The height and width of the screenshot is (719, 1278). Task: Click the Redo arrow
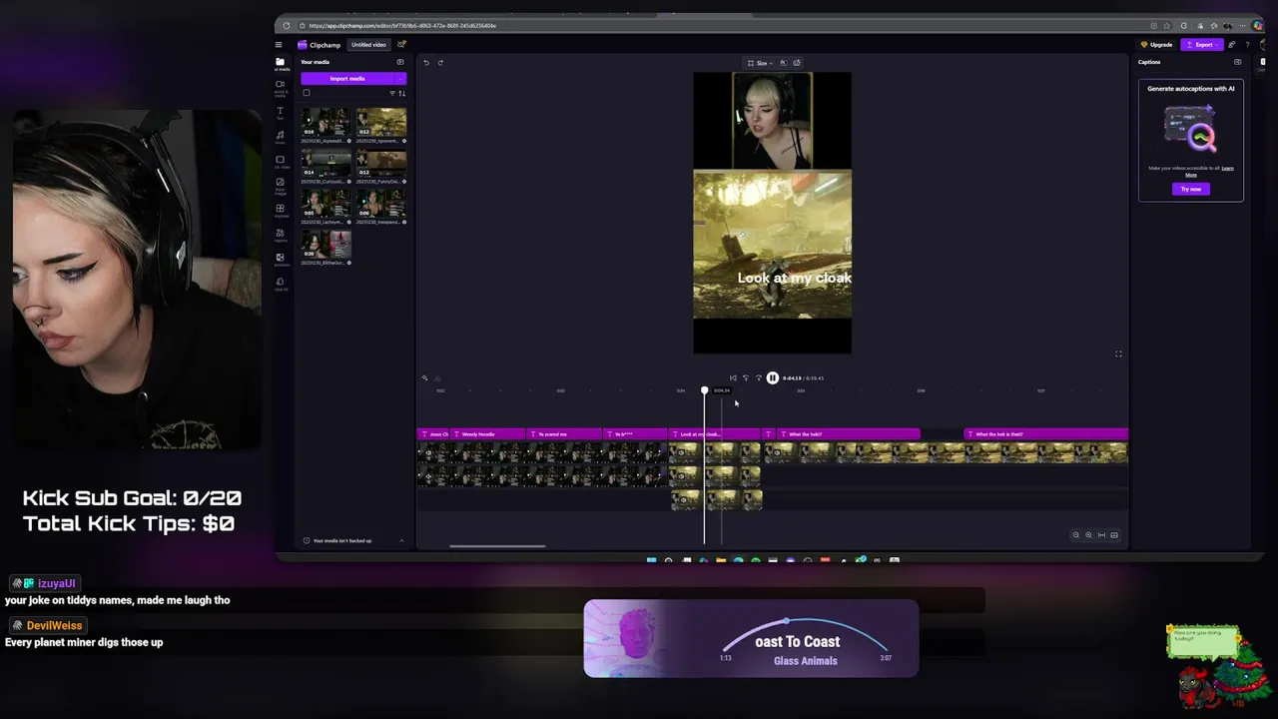pyautogui.click(x=440, y=63)
